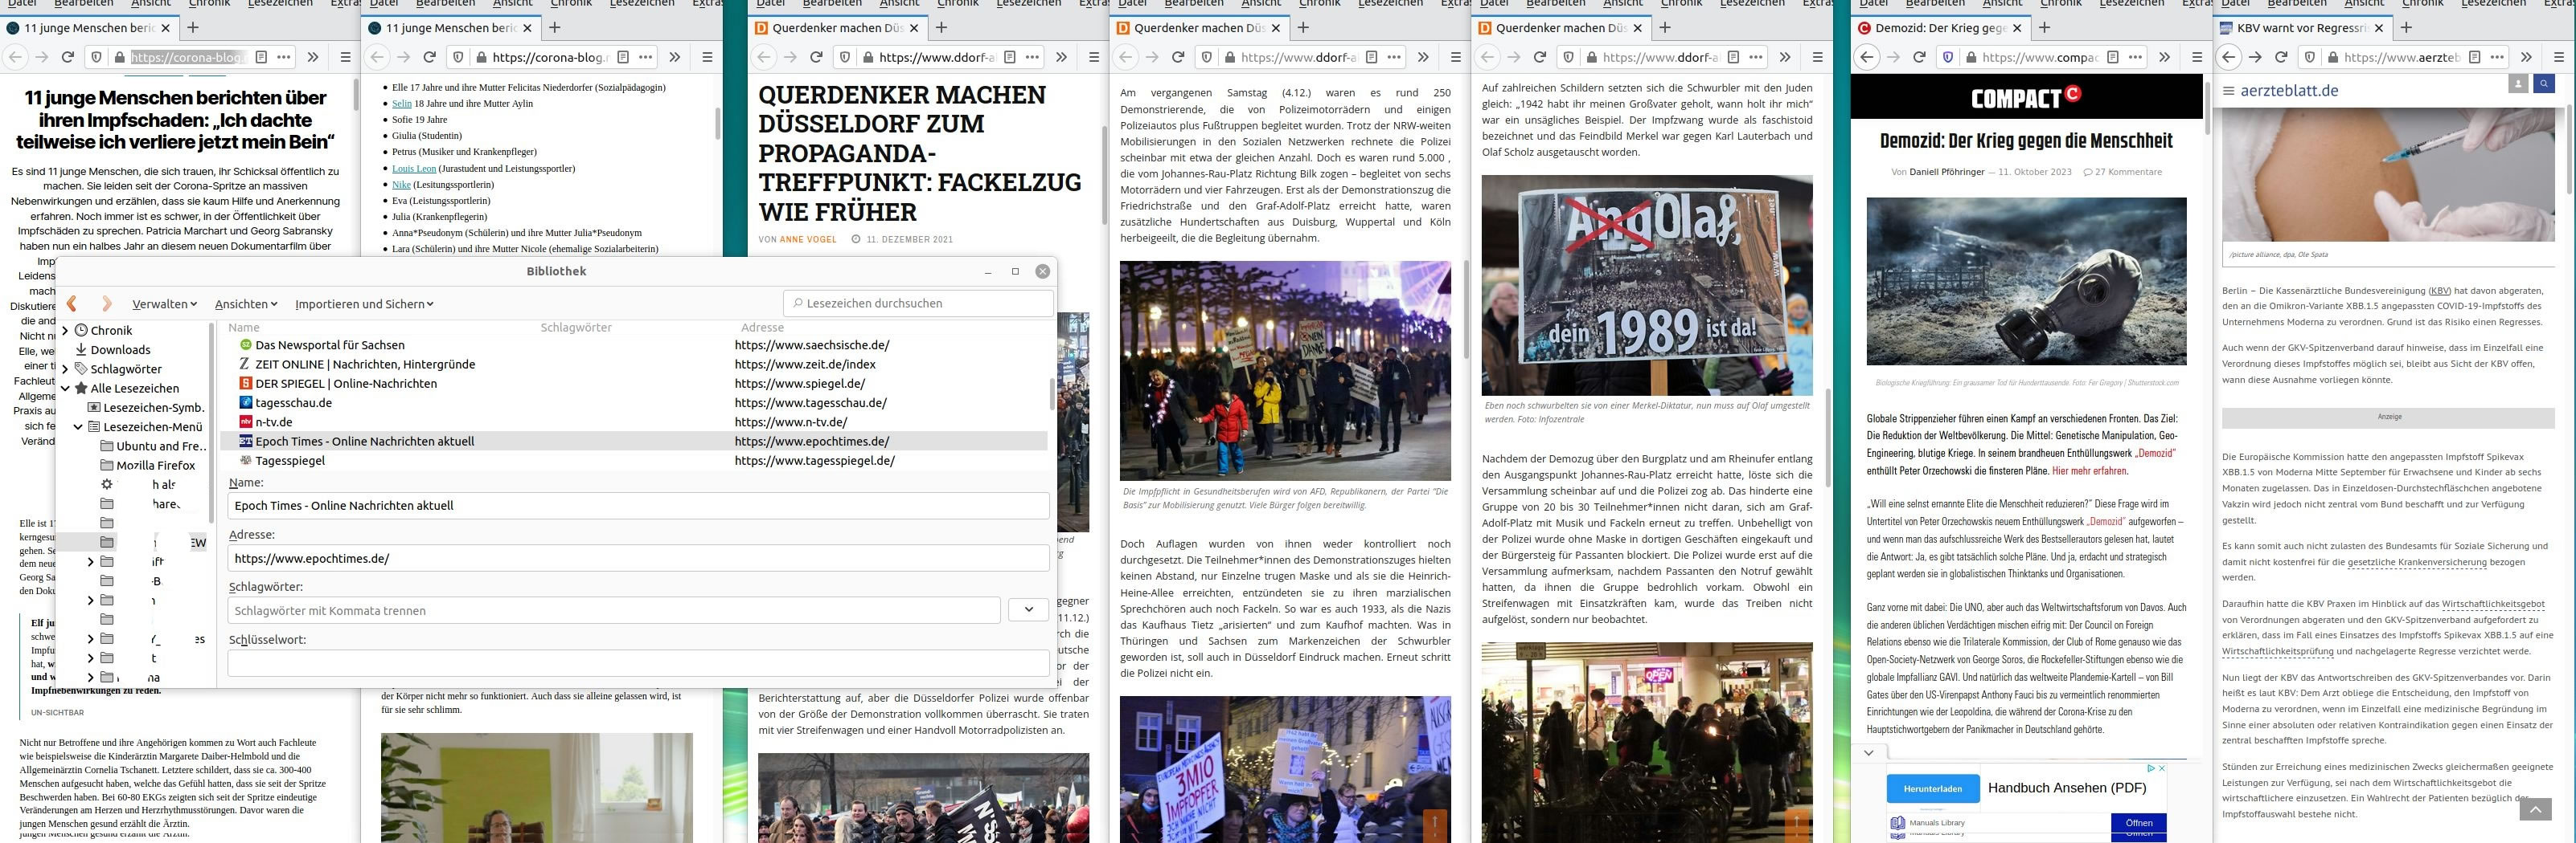Click author link Anne Vogel
This screenshot has width=2576, height=843.
pyautogui.click(x=808, y=240)
